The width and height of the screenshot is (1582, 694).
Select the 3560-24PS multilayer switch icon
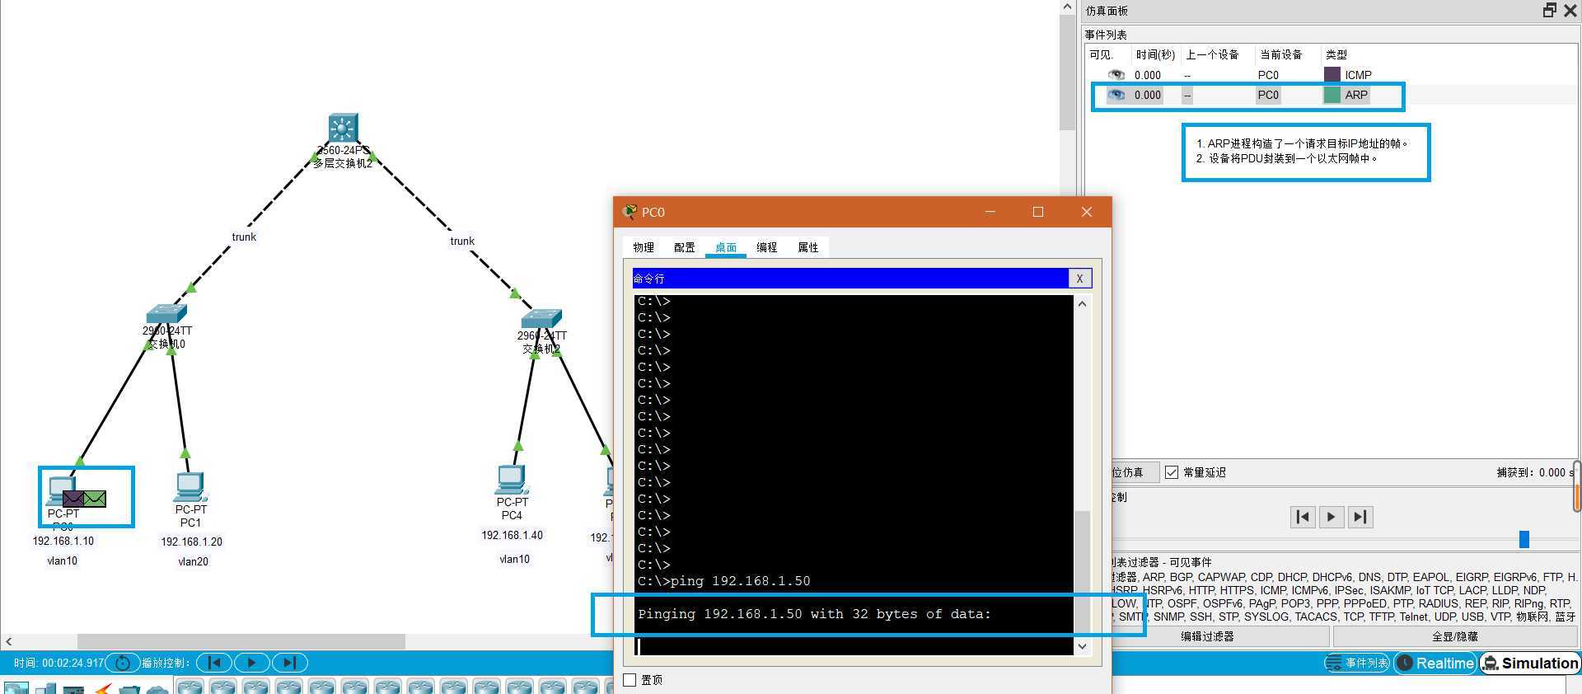(x=343, y=128)
